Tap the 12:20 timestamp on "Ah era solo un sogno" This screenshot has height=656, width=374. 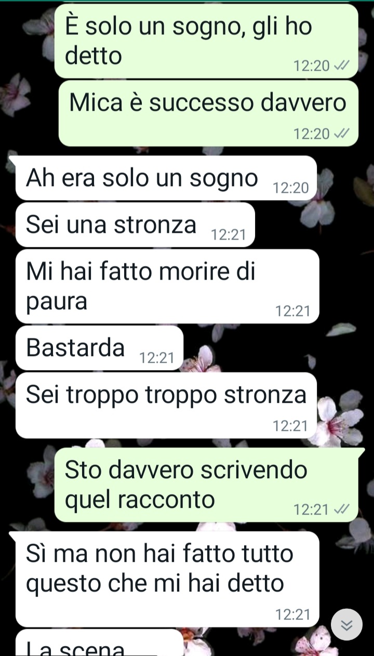[291, 188]
